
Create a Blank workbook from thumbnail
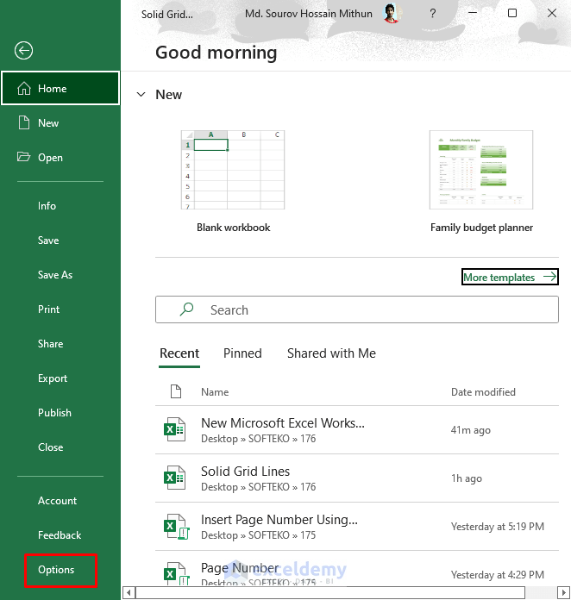(233, 170)
